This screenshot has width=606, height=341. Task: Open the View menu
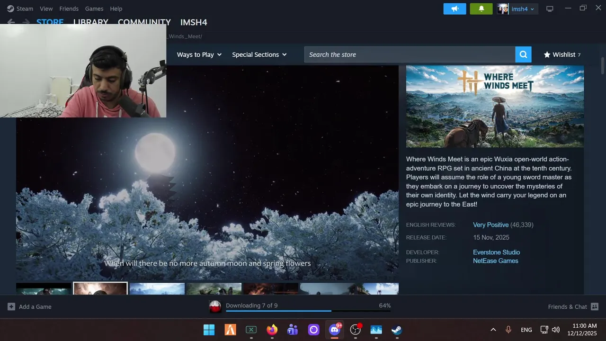46,9
